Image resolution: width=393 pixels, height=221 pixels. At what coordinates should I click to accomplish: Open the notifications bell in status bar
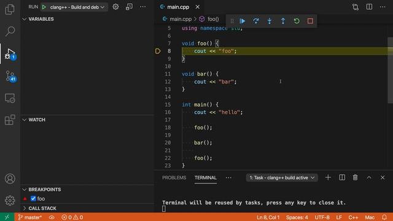click(x=384, y=217)
